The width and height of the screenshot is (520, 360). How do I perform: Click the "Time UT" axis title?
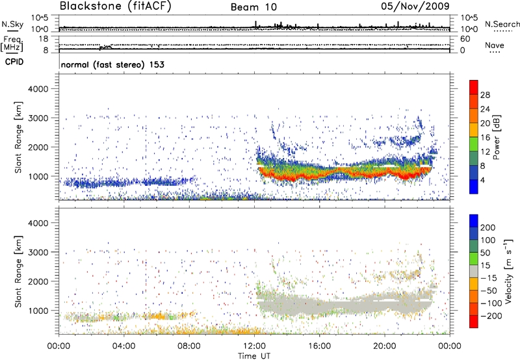click(254, 355)
